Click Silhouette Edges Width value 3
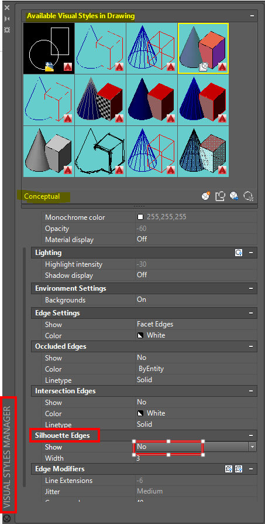265x524 pixels. click(x=138, y=458)
